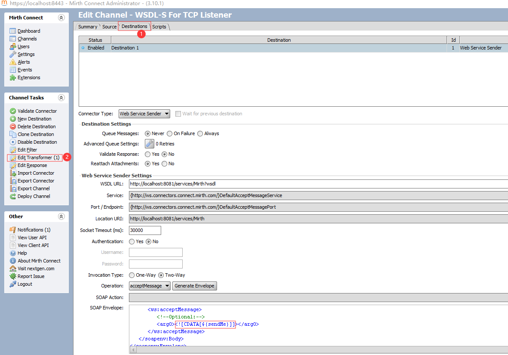The image size is (508, 355).
Task: Open Operation acceptMessage dropdown
Action: (x=150, y=286)
